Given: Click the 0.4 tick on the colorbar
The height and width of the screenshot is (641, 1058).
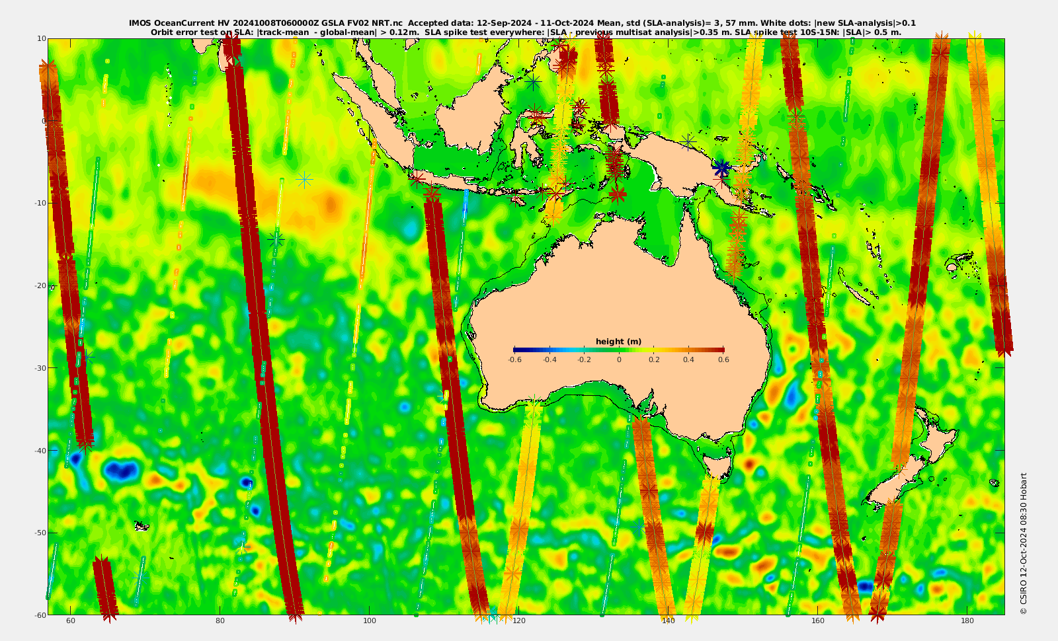Looking at the screenshot, I should (x=688, y=359).
